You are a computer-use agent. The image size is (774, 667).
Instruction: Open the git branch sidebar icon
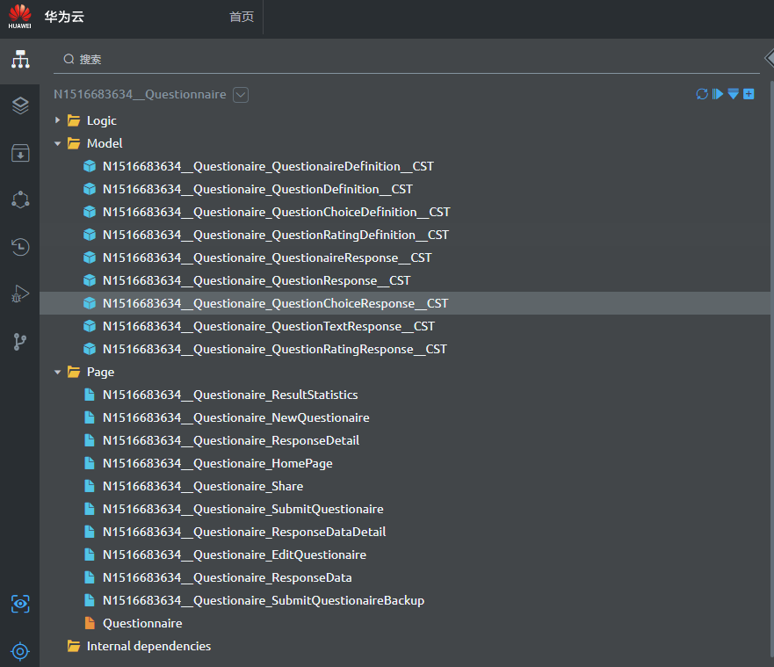(x=20, y=341)
